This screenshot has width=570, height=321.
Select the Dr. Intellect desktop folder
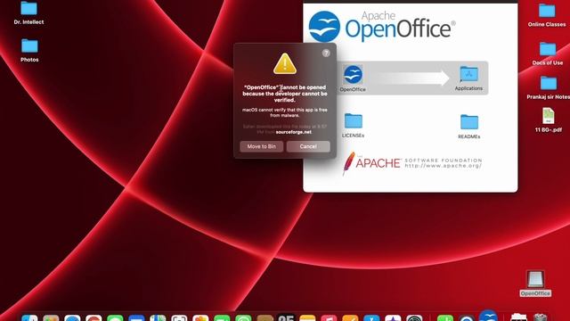pyautogui.click(x=29, y=9)
